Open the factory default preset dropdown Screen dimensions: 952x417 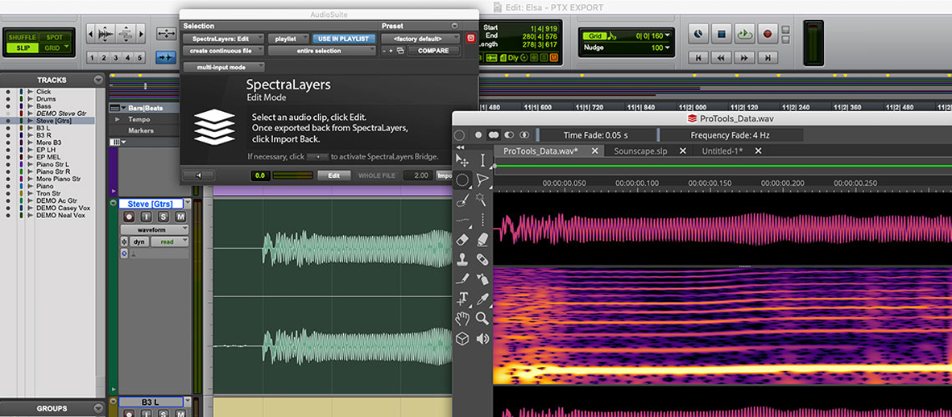[x=422, y=39]
